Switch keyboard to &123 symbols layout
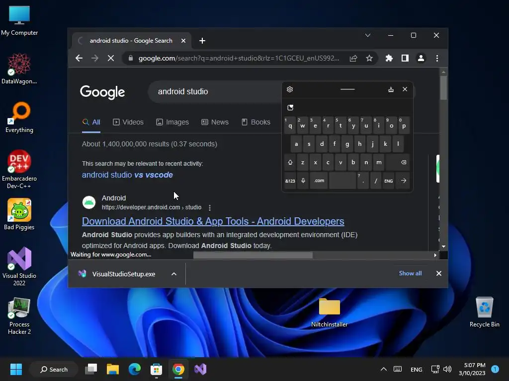 290,181
